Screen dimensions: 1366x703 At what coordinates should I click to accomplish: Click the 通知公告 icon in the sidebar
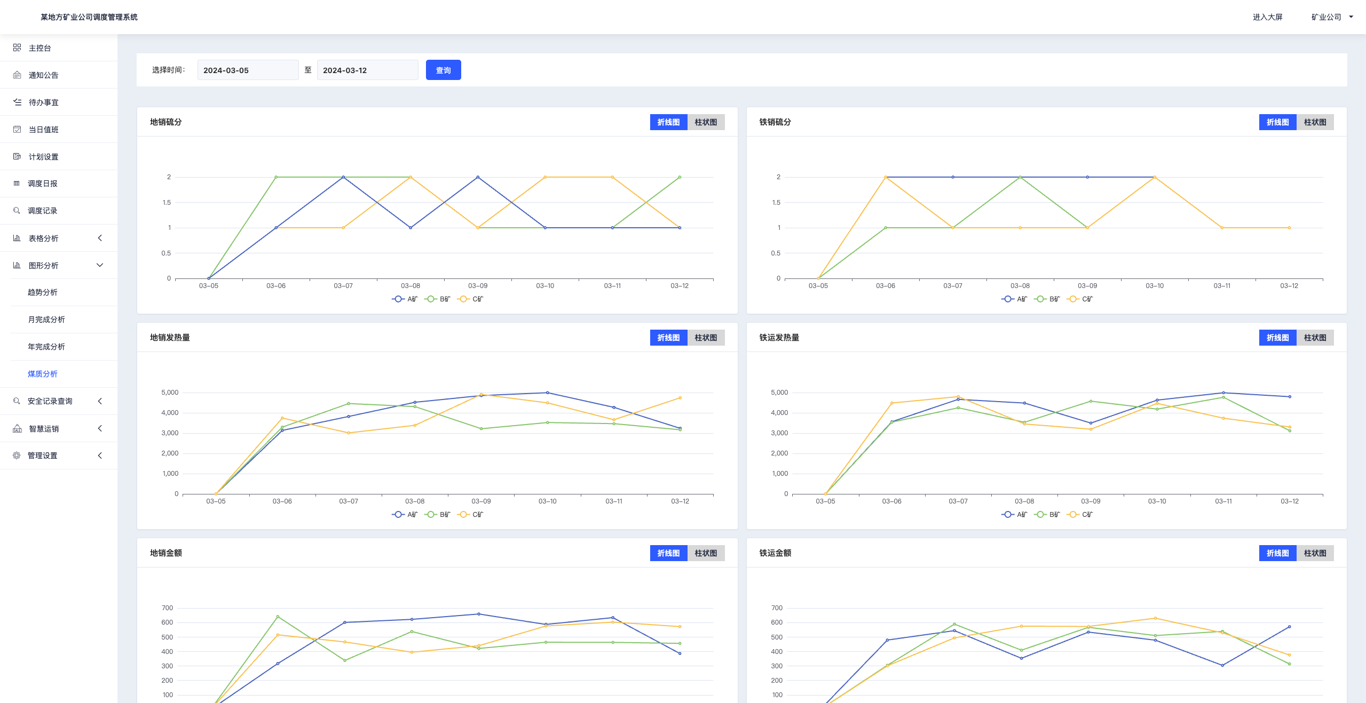coord(17,75)
